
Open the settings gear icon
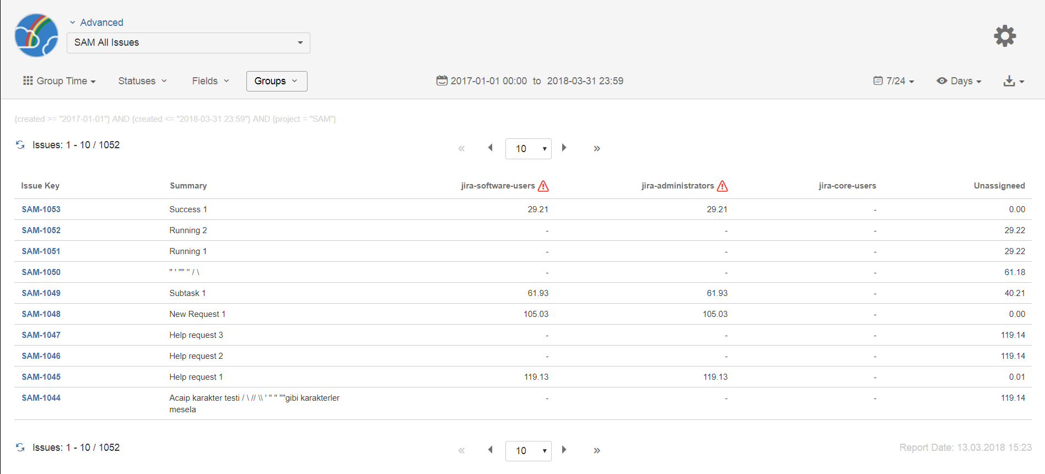[x=1004, y=36]
